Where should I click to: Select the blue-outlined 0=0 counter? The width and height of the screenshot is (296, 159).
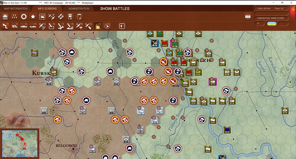155,43
